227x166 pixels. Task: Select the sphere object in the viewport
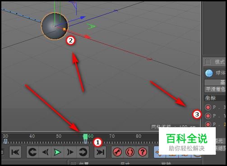point(55,26)
